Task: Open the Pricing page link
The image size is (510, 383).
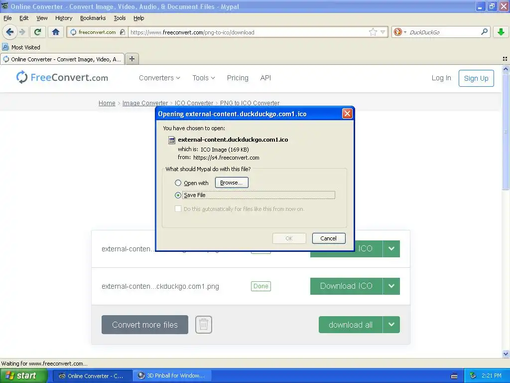Action: pos(238,78)
